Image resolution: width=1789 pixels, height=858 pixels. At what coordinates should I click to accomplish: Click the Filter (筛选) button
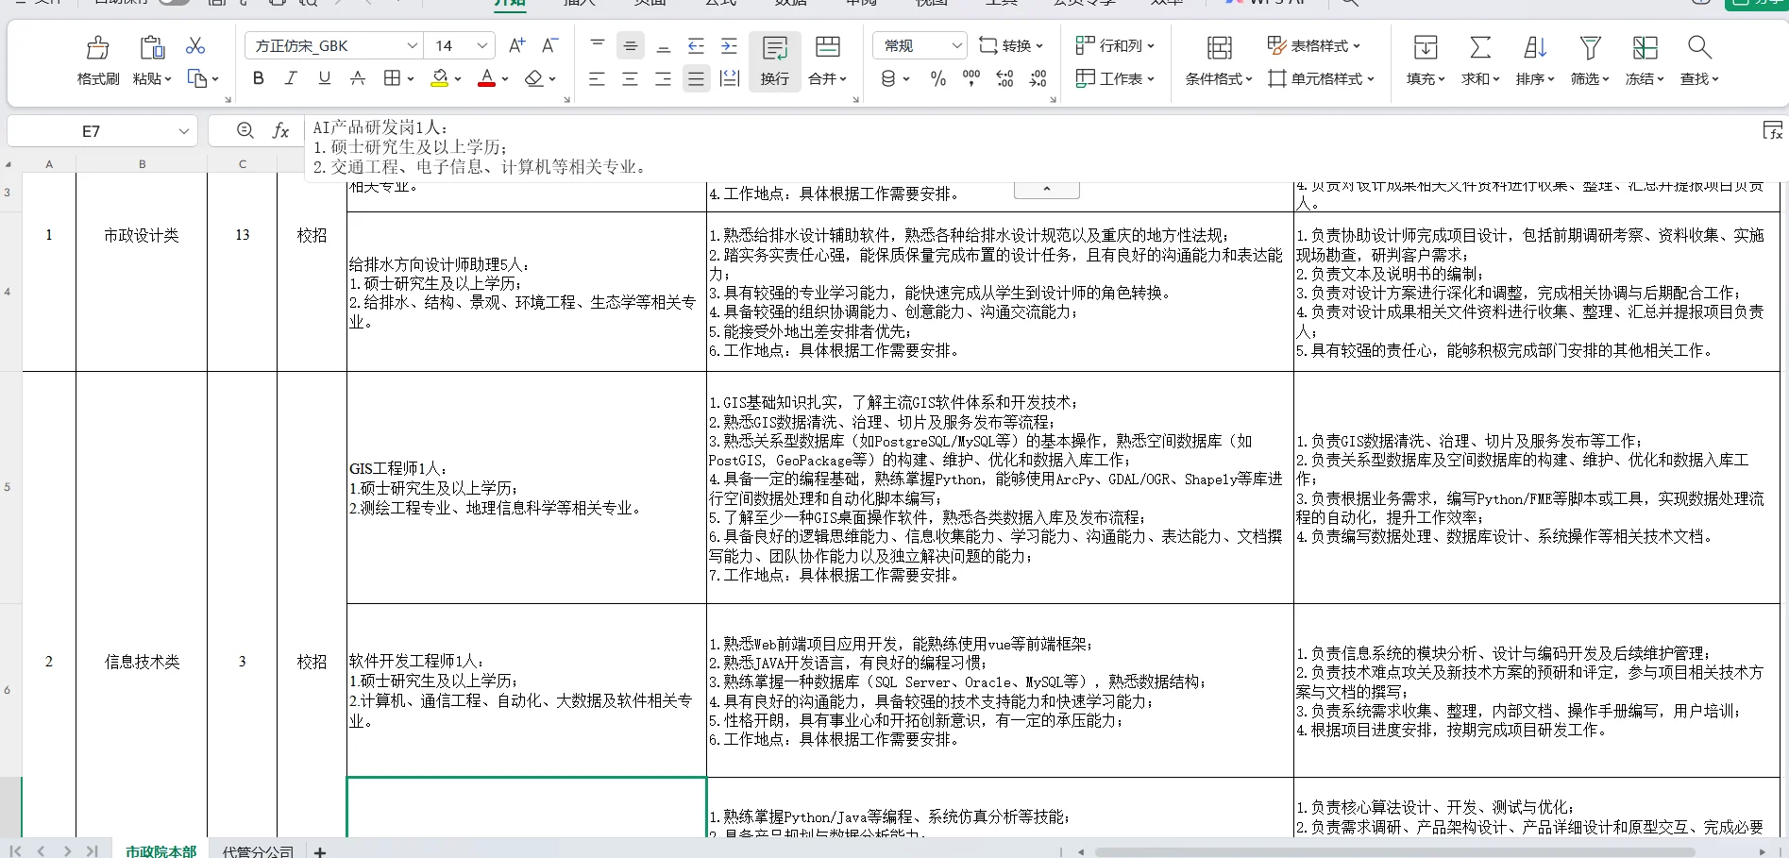click(x=1590, y=61)
